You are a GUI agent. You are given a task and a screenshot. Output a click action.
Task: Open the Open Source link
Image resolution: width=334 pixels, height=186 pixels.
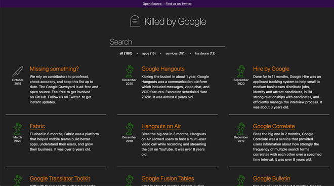coord(152,4)
